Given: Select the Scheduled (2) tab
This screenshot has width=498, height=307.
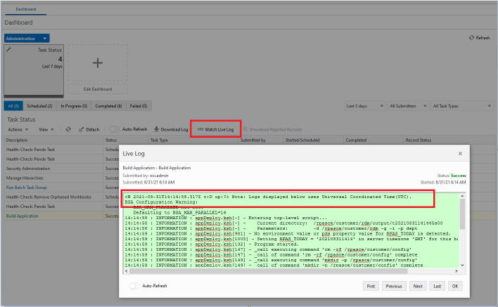Looking at the screenshot, I should click(39, 106).
